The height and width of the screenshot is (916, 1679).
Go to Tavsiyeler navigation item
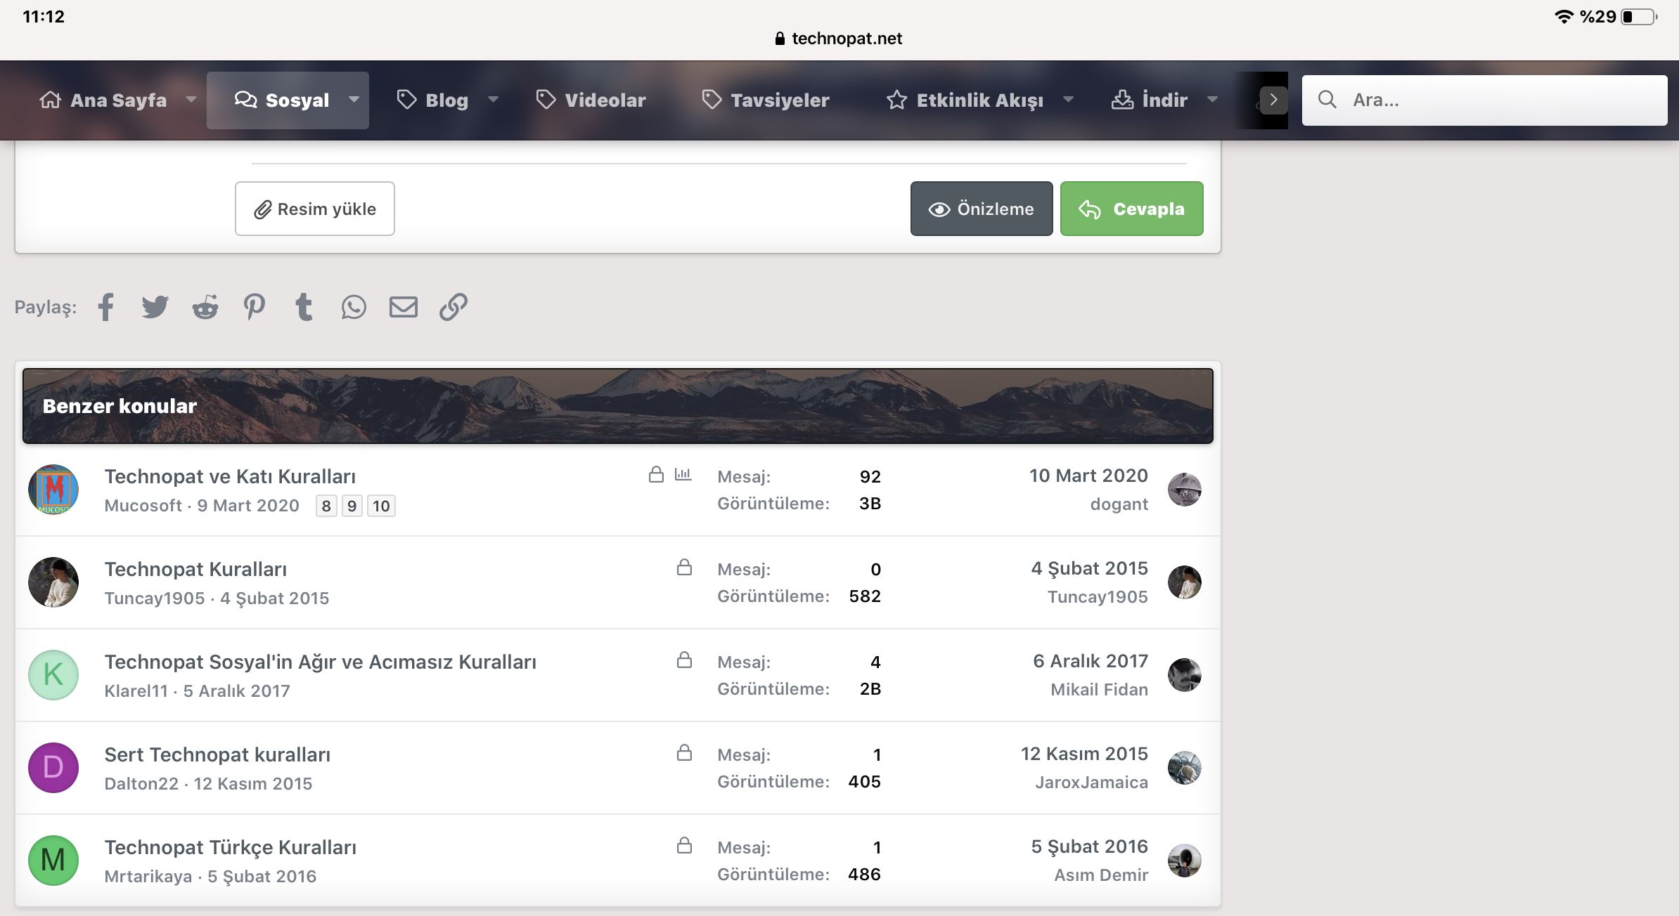pyautogui.click(x=766, y=100)
